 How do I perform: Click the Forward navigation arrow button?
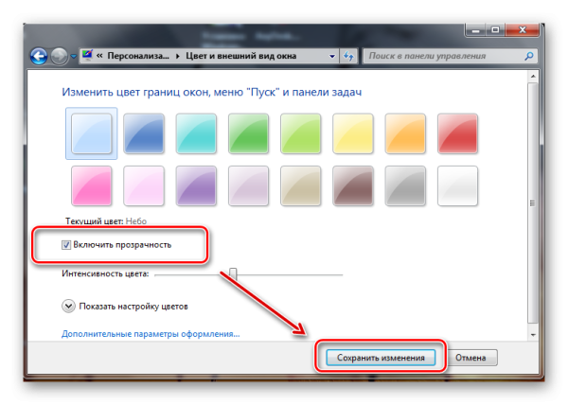pos(60,56)
